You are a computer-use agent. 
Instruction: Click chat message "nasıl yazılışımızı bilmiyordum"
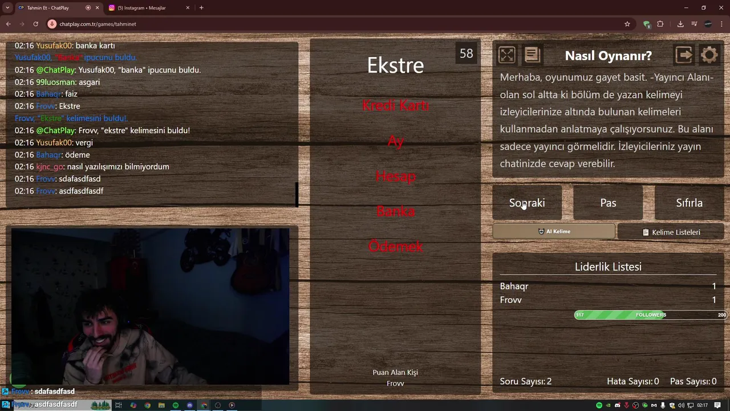[x=118, y=167]
